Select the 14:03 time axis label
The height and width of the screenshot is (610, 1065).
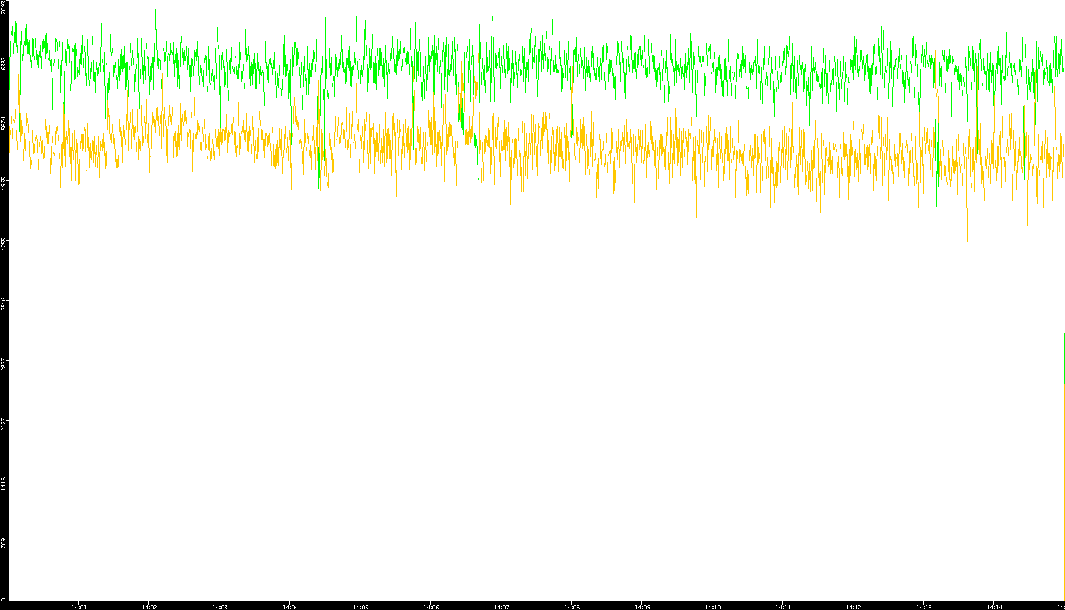tap(219, 607)
